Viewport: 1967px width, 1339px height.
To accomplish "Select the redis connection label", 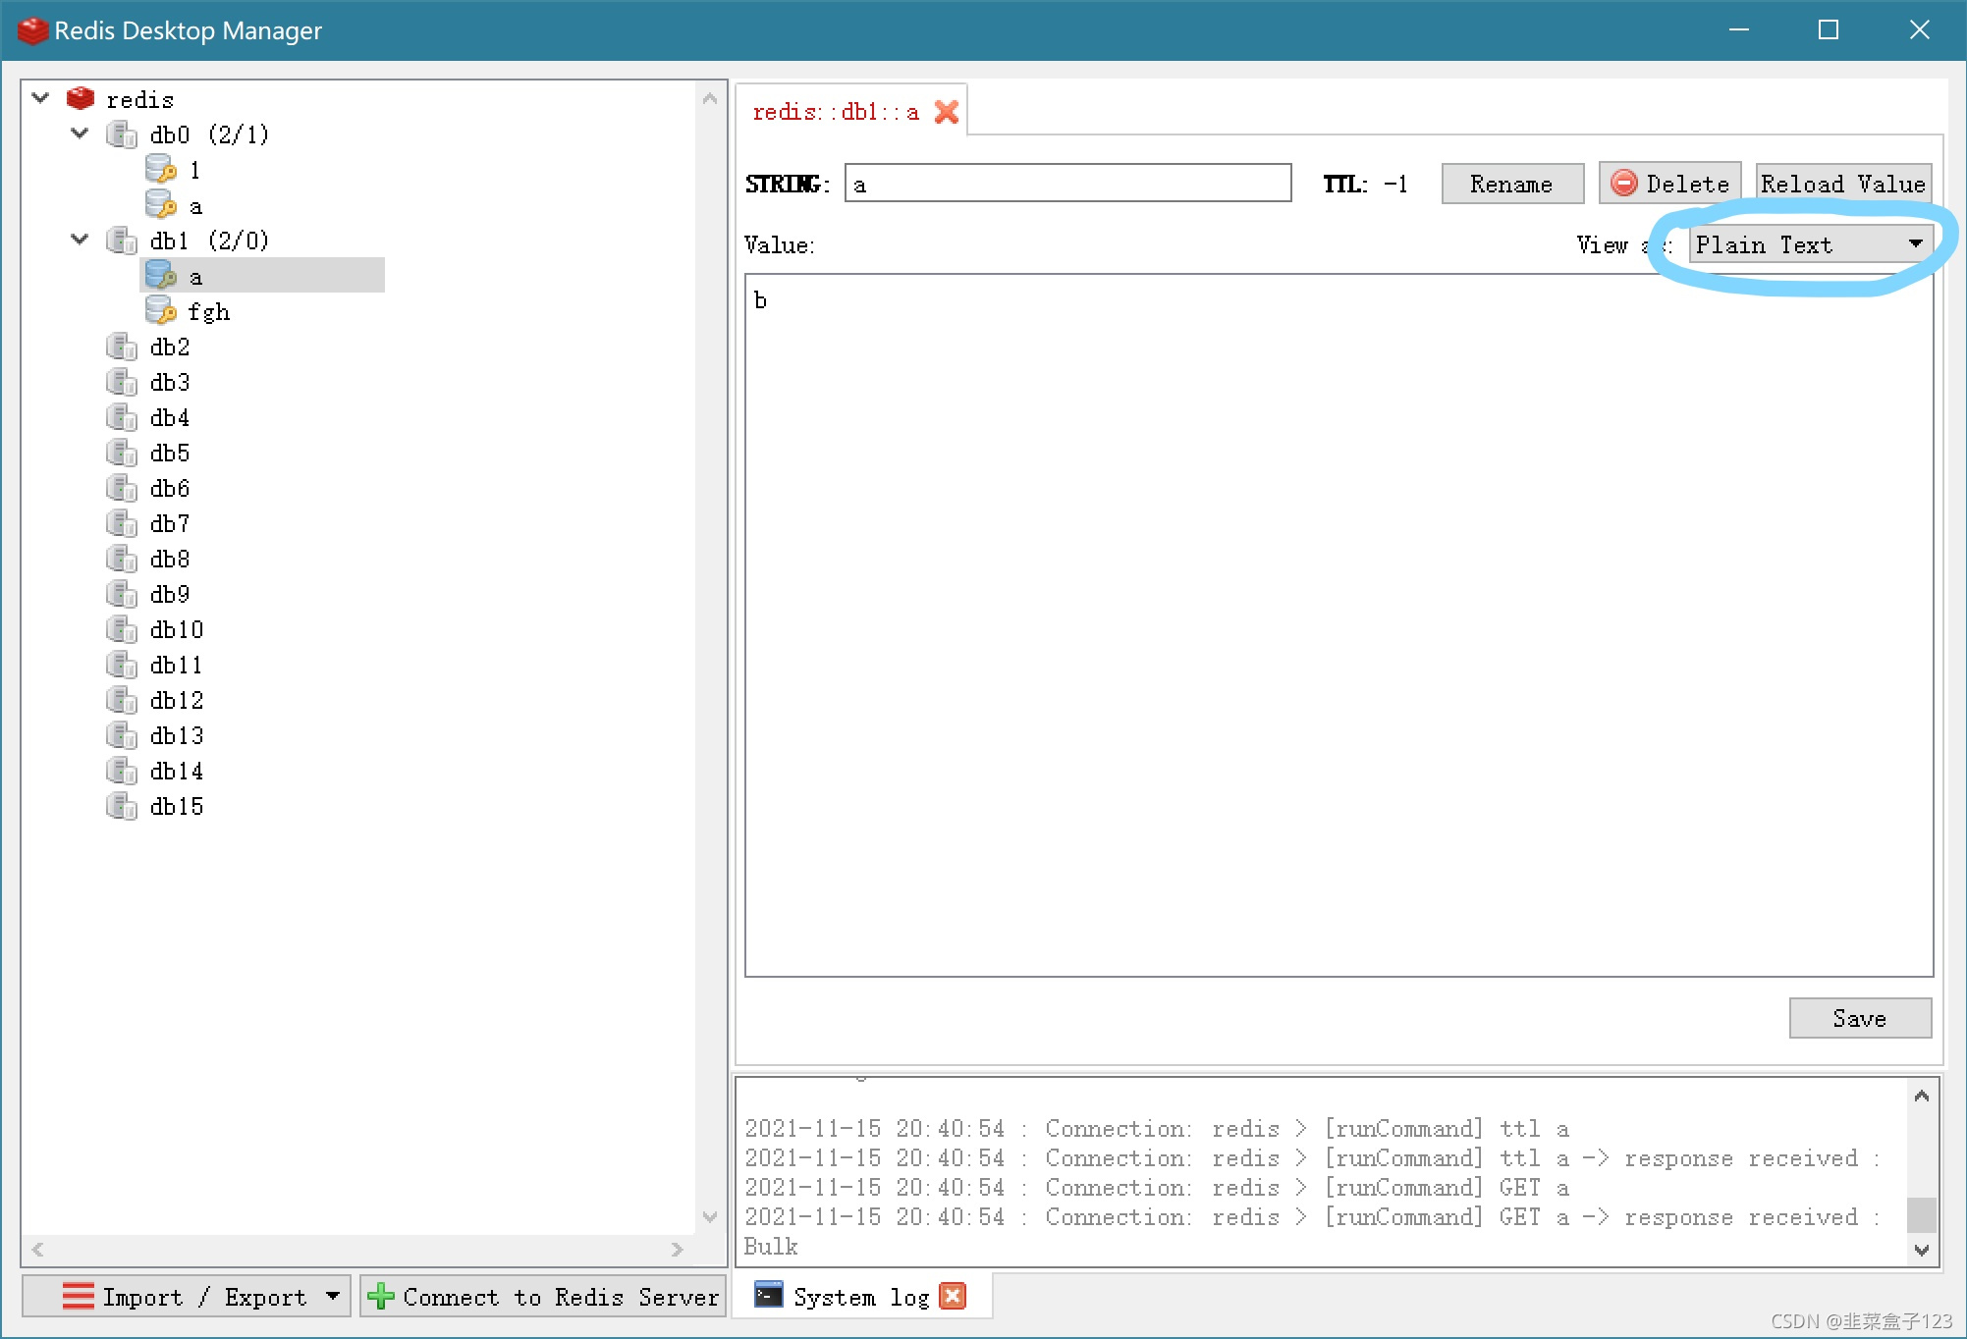I will [139, 99].
